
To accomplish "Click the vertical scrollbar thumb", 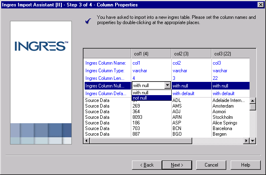I will click(253, 107).
